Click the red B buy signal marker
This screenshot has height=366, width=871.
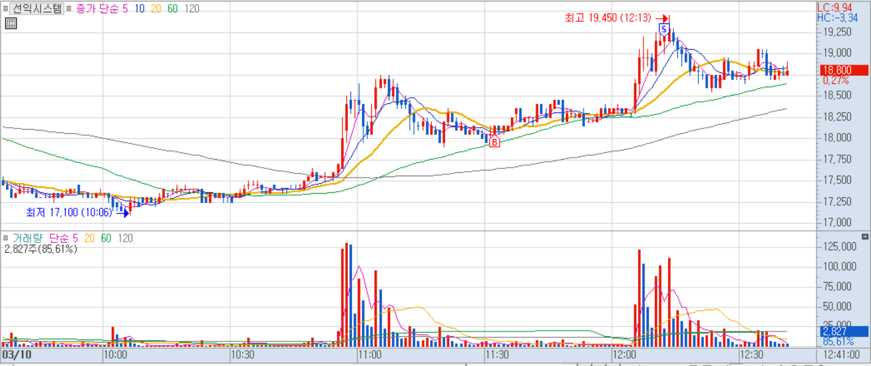click(x=494, y=141)
